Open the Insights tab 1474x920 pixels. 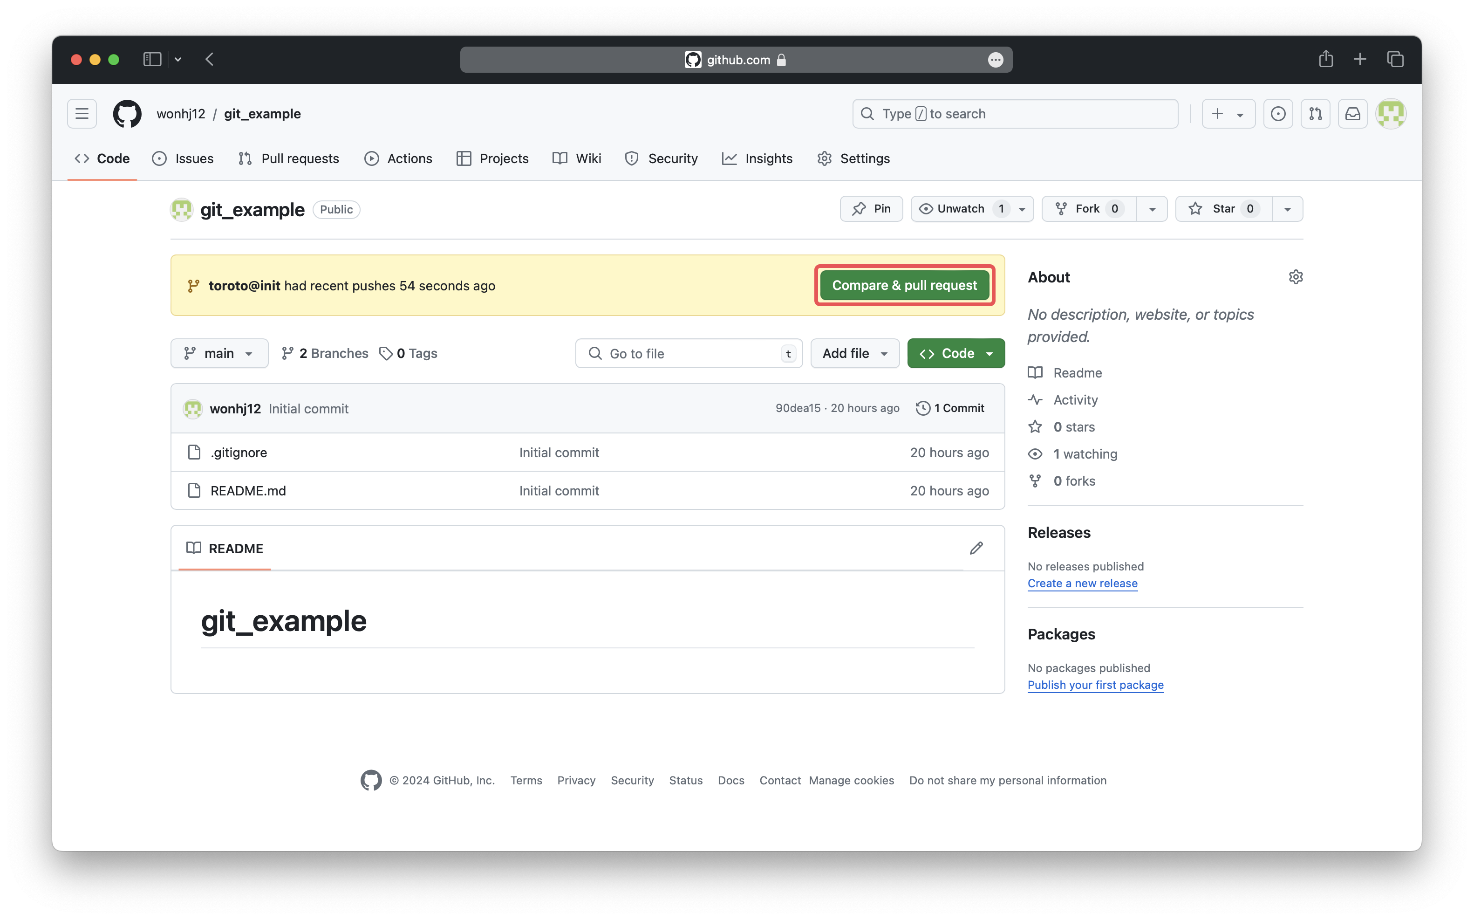(757, 159)
